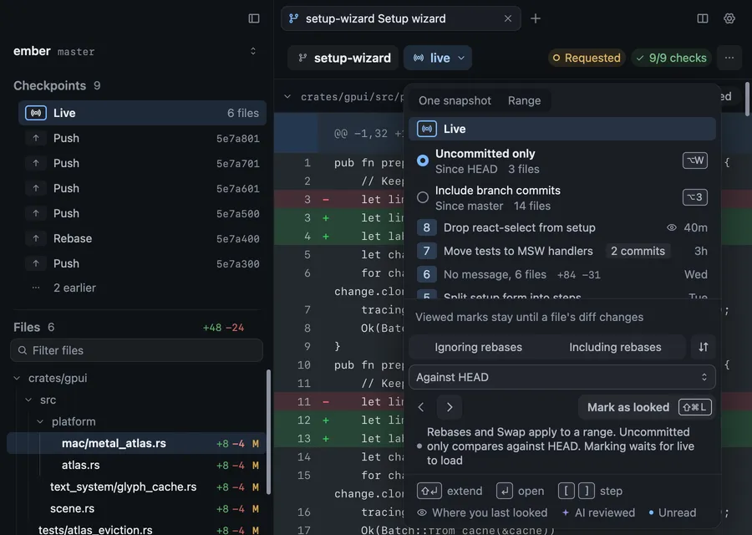Select the Live checkpoint row in the sidebar
Screen dimensions: 752x535
[x=142, y=113]
